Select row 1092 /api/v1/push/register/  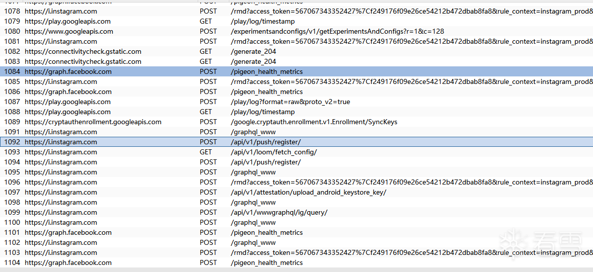coord(297,142)
